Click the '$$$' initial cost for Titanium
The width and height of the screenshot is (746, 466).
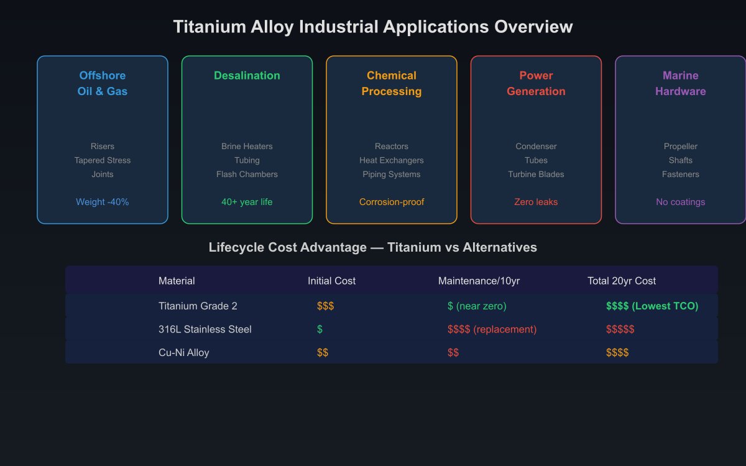click(x=326, y=306)
